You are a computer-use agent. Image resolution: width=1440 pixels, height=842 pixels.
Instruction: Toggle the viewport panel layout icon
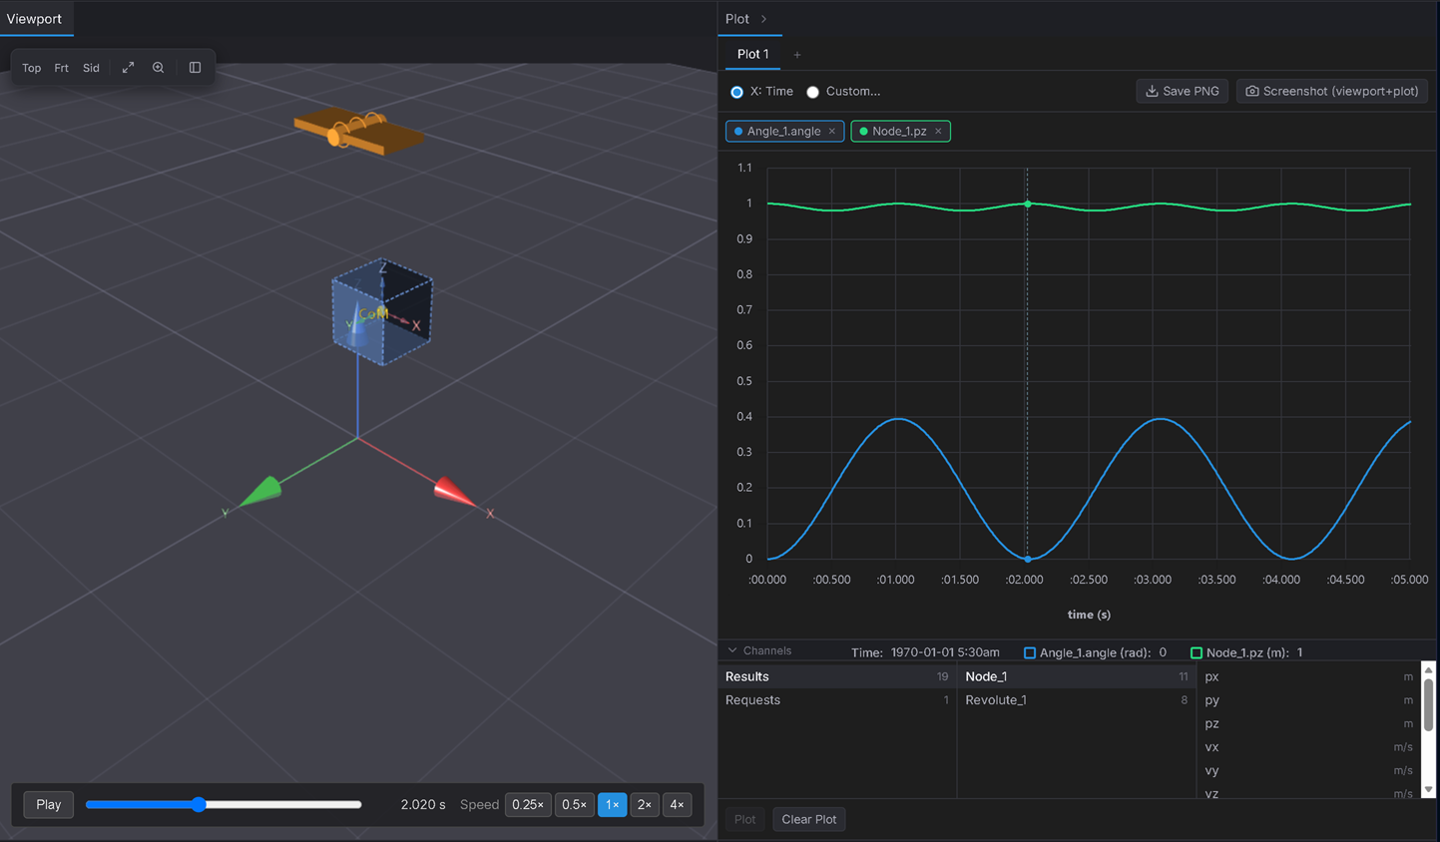coord(195,68)
